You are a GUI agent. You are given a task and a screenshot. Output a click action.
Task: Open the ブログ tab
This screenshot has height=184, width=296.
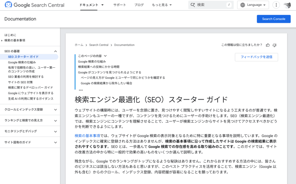click(x=139, y=5)
